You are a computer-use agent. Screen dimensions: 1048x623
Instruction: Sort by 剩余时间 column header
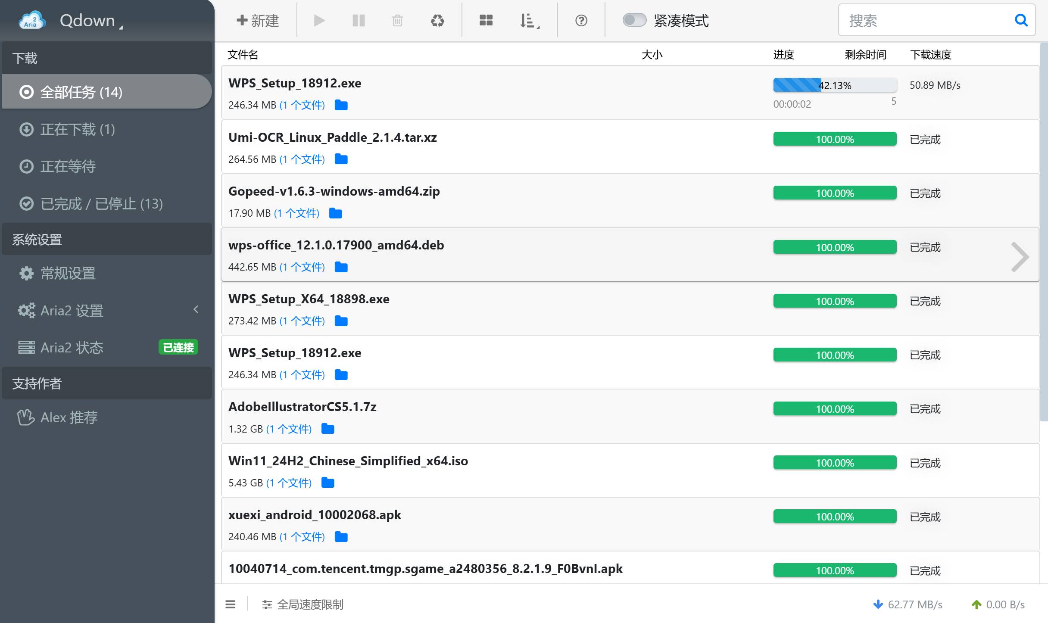(x=866, y=55)
